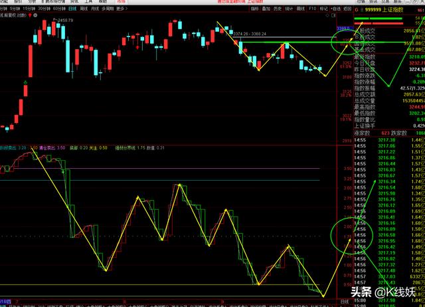Click the 资讯 item in right title bar

click(373, 1)
